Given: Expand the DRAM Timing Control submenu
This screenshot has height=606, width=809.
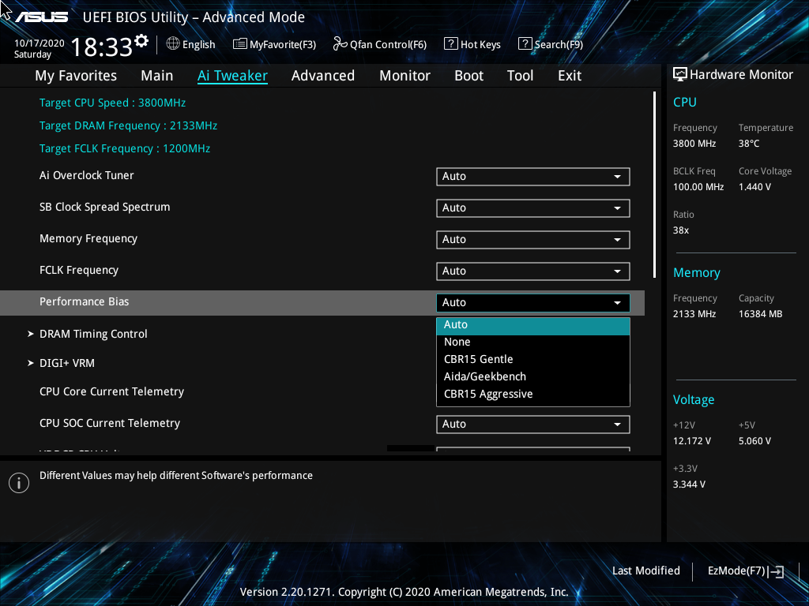Looking at the screenshot, I should tap(93, 334).
